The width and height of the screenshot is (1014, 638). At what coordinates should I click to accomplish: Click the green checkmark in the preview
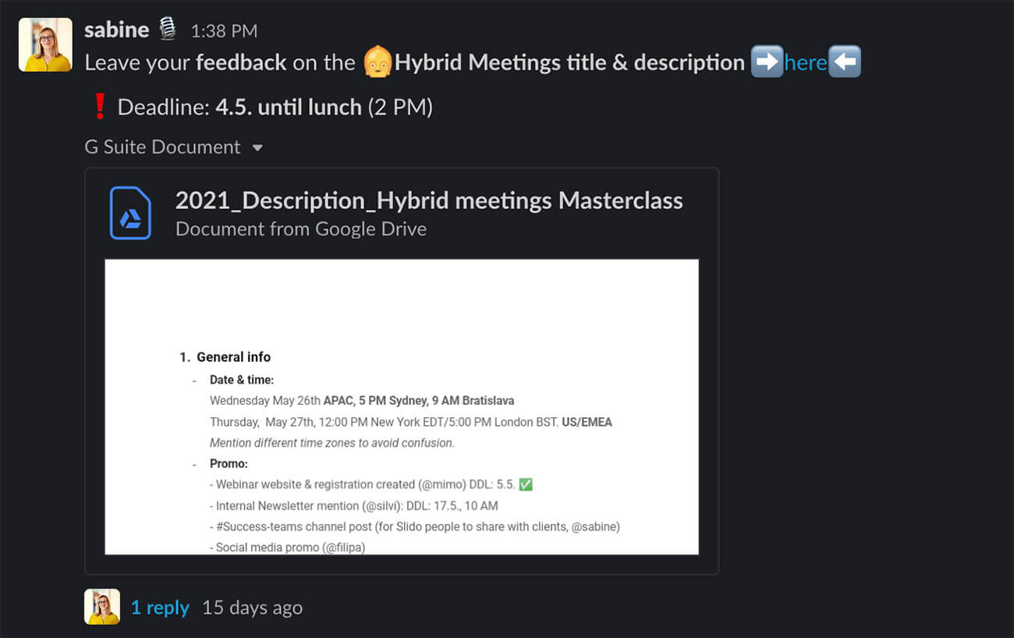click(x=526, y=484)
